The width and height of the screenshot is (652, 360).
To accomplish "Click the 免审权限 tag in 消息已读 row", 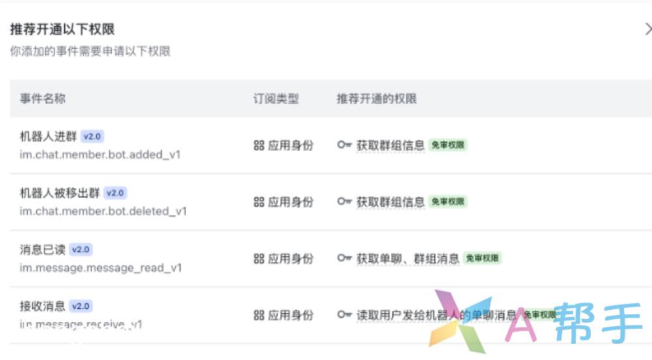I will pos(482,259).
